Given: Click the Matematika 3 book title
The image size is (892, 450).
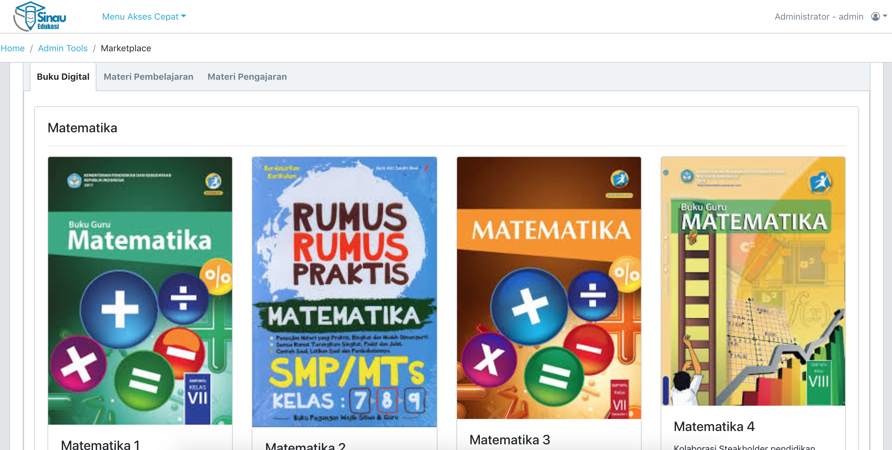Looking at the screenshot, I should (509, 440).
